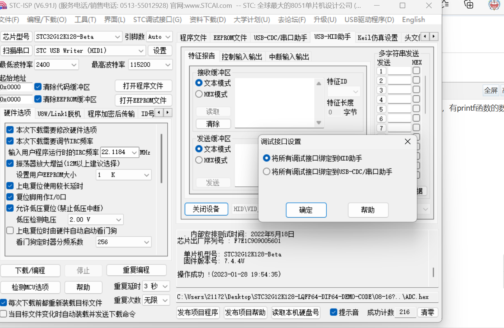This screenshot has width=504, height=328.
Task: Select 文本模式 in the 发送缓冲区 group
Action: tap(199, 149)
